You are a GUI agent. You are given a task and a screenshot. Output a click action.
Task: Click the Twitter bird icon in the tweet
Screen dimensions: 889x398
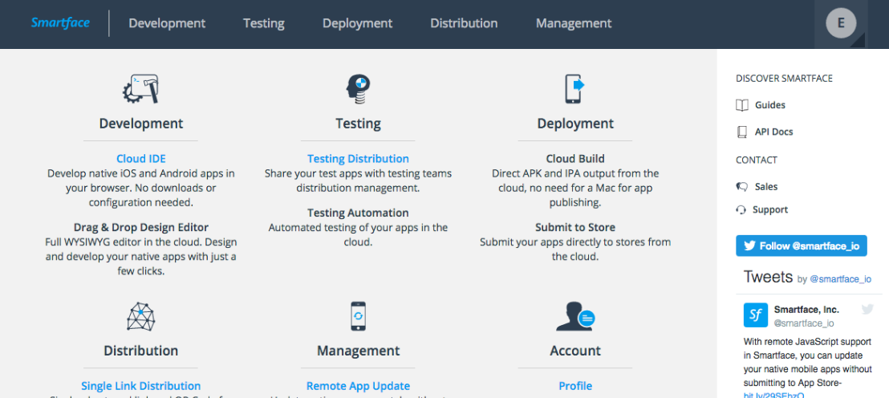(867, 309)
